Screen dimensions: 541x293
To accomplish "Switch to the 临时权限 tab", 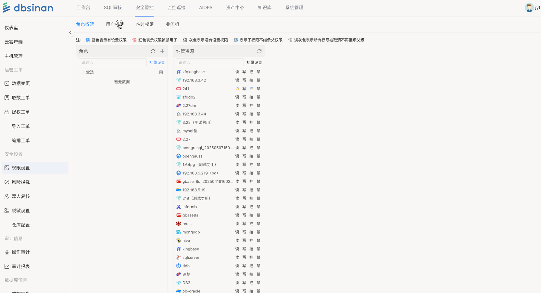I will [145, 24].
